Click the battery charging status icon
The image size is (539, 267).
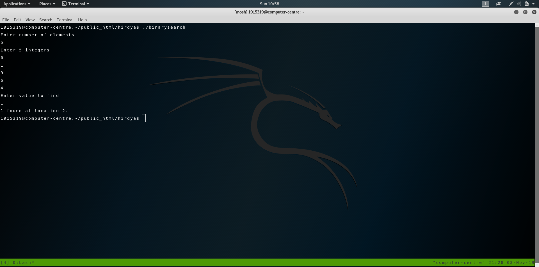coord(527,4)
